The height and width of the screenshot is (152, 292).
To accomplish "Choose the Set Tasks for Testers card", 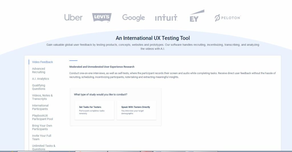I will pyautogui.click(x=94, y=110).
